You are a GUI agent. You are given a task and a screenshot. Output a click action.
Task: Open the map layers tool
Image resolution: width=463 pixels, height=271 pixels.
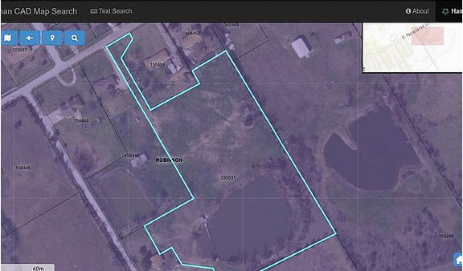click(x=8, y=38)
